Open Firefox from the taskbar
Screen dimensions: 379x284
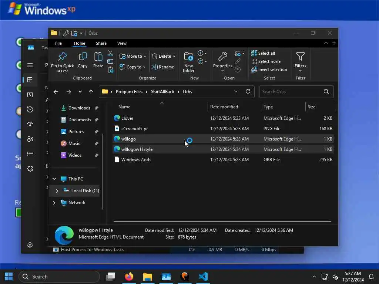click(129, 277)
